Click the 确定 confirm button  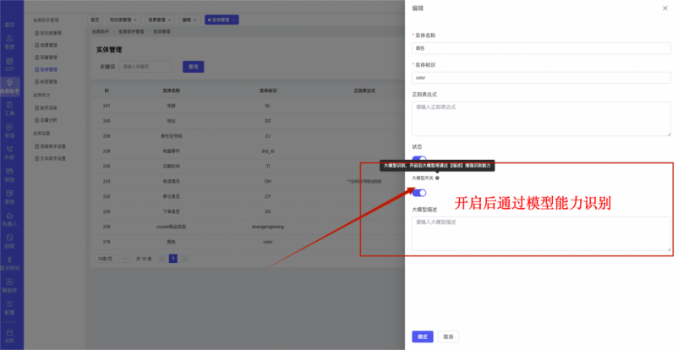pyautogui.click(x=423, y=336)
